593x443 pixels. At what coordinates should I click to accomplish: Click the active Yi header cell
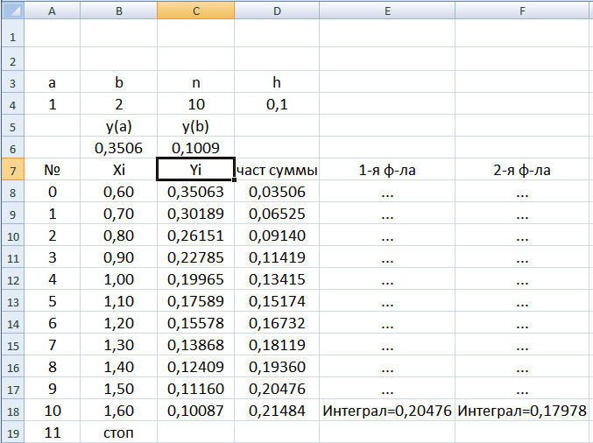[x=196, y=170]
